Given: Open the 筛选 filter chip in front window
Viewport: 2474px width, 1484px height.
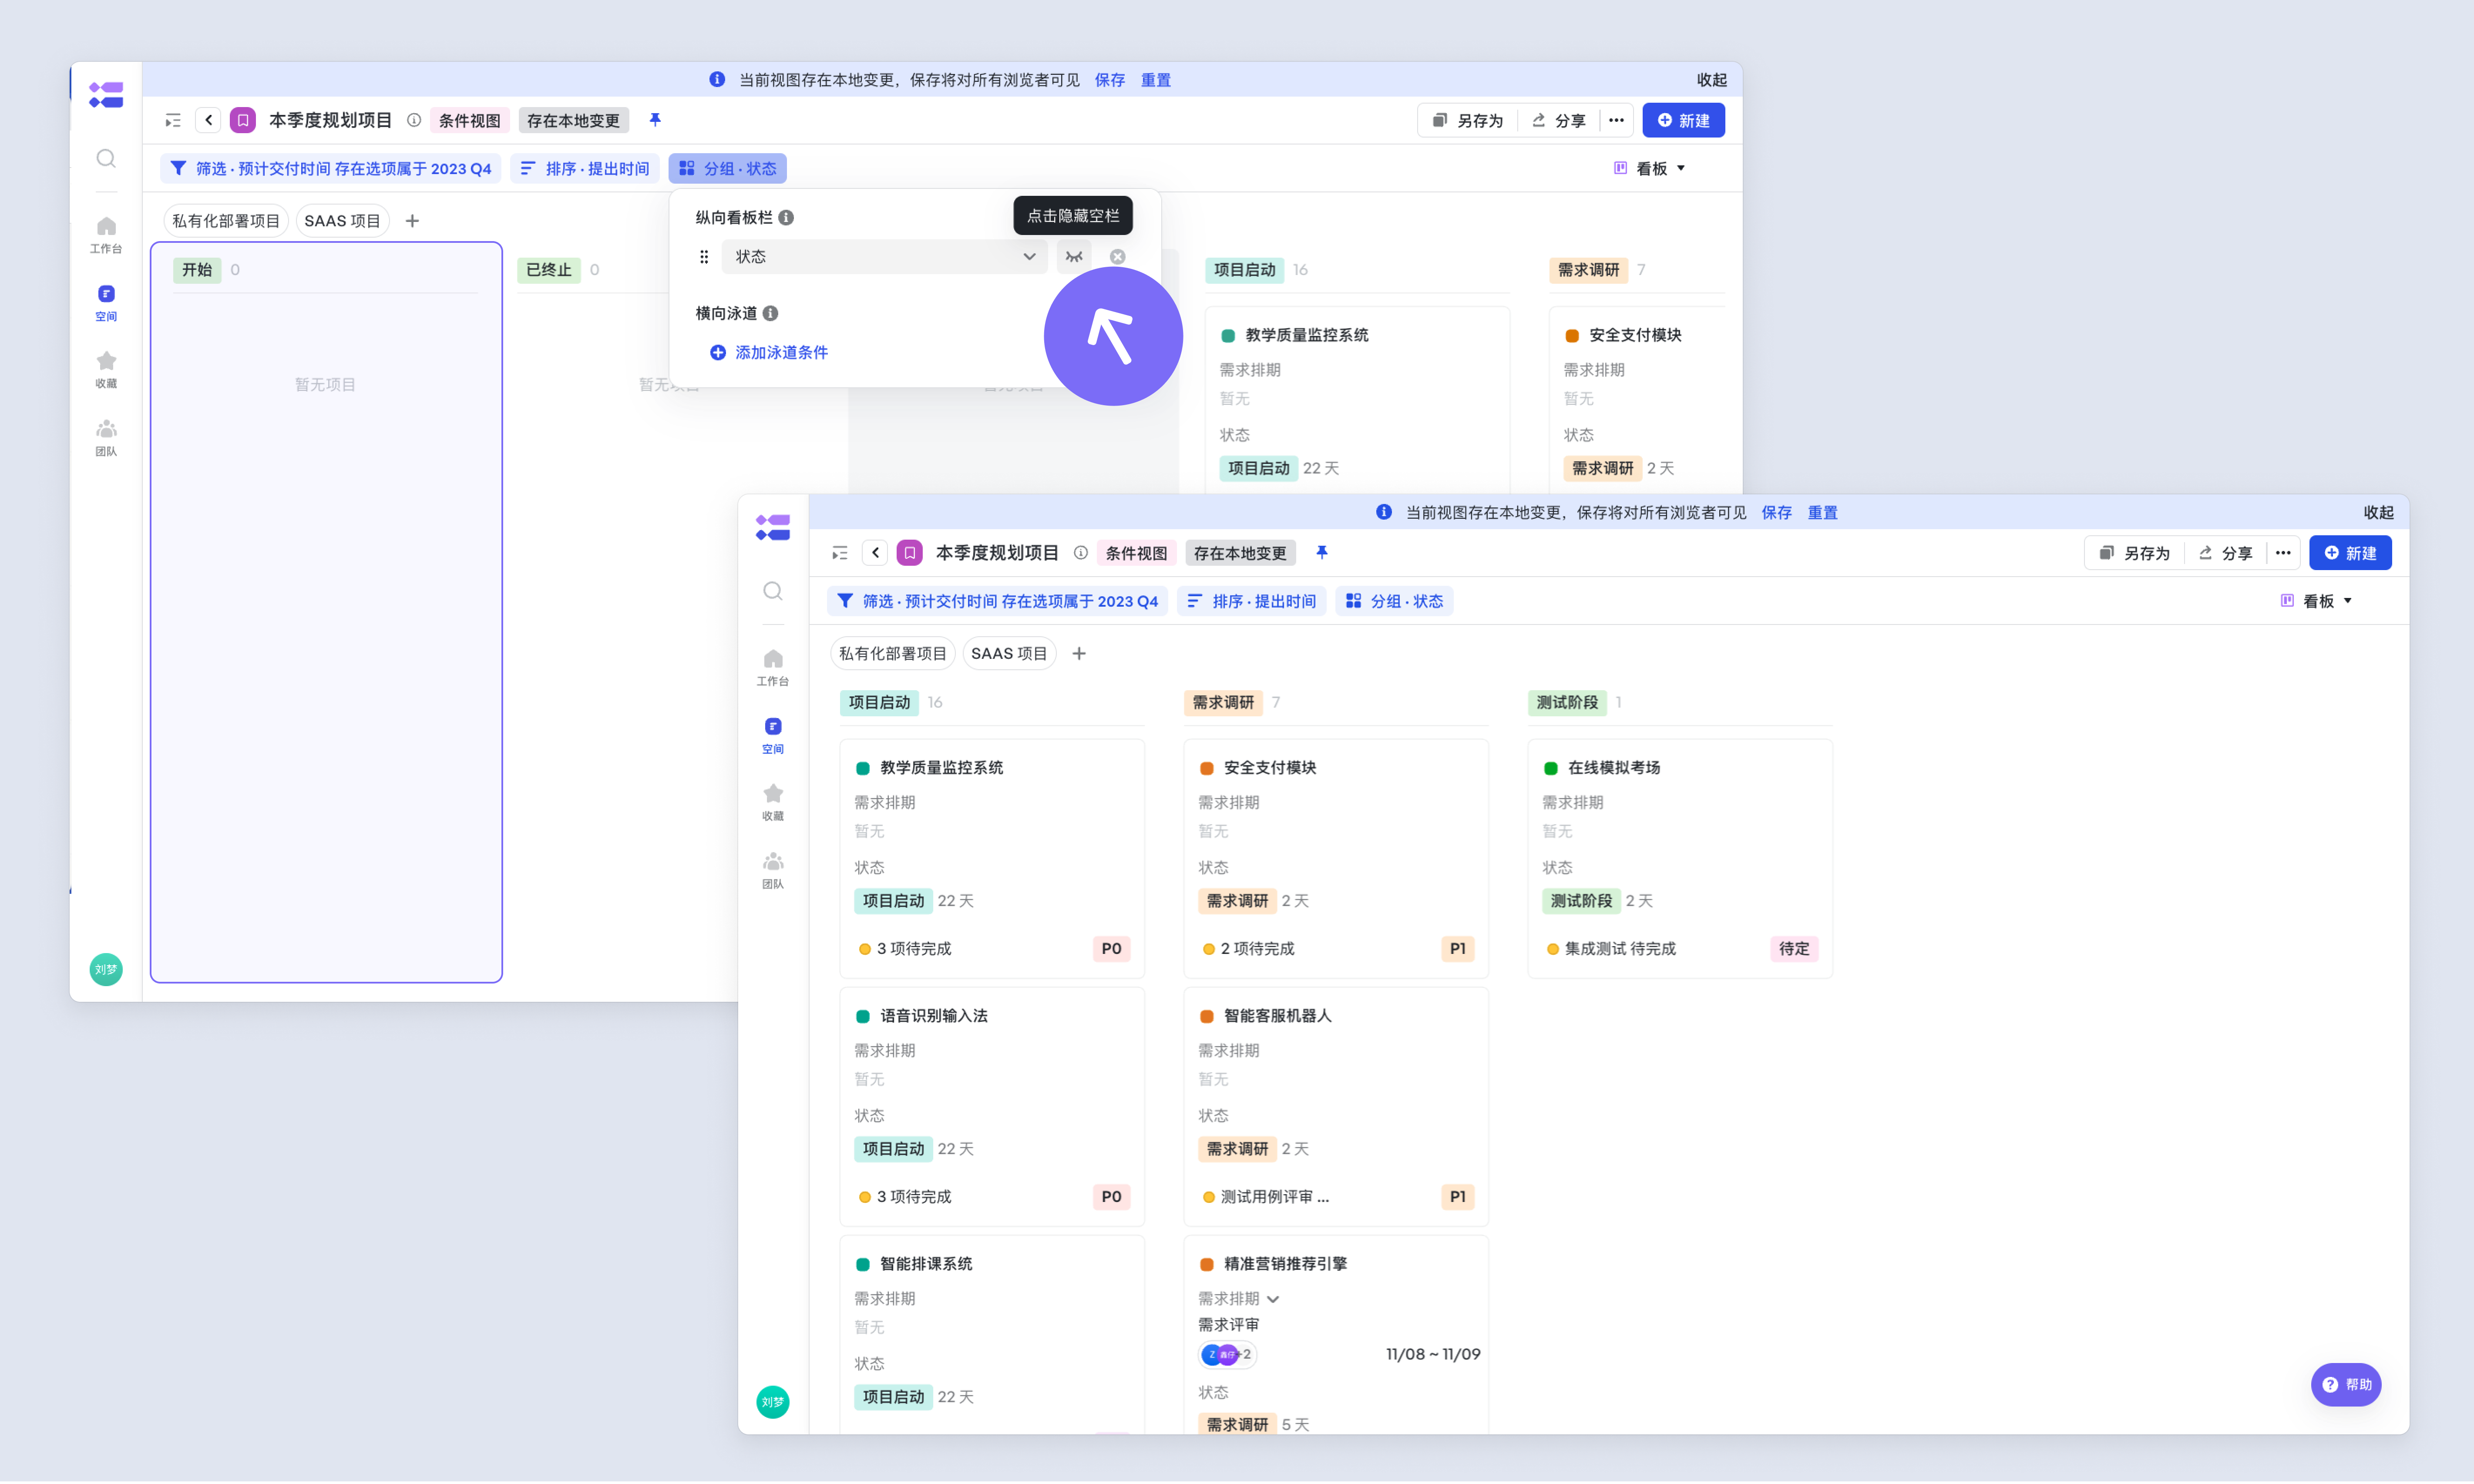Looking at the screenshot, I should (998, 601).
